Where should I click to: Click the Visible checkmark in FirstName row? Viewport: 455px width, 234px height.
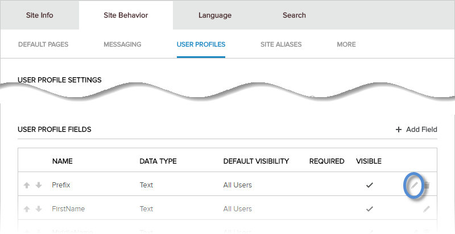click(369, 208)
